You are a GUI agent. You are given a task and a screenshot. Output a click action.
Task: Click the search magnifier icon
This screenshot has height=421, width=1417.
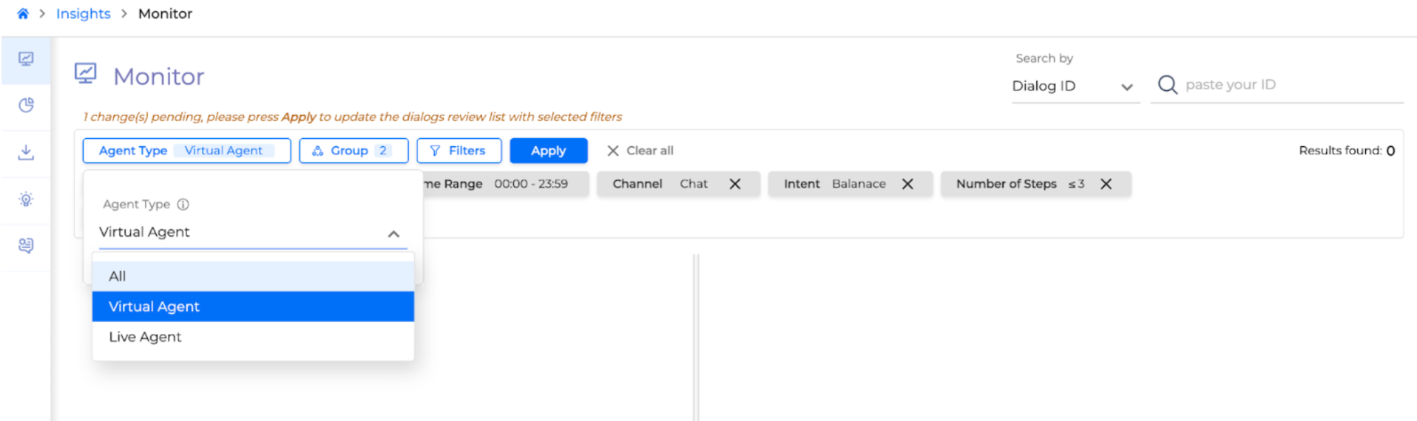(1167, 85)
